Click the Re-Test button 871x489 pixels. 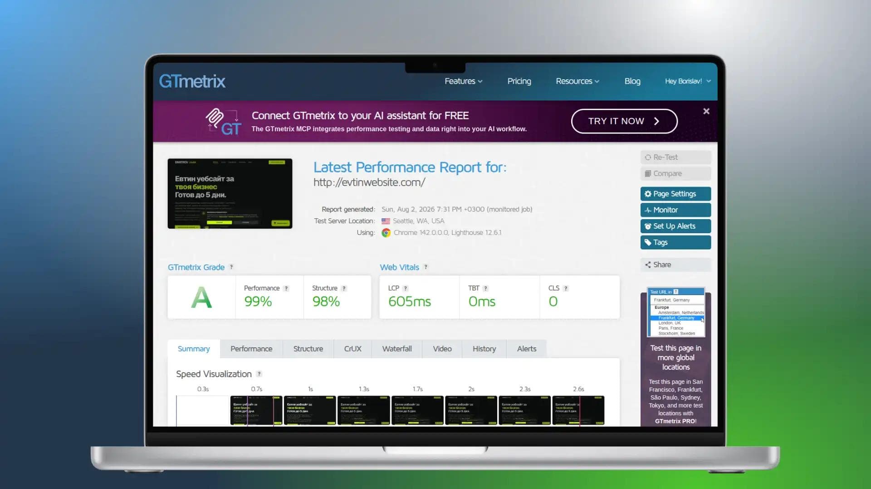pyautogui.click(x=675, y=157)
